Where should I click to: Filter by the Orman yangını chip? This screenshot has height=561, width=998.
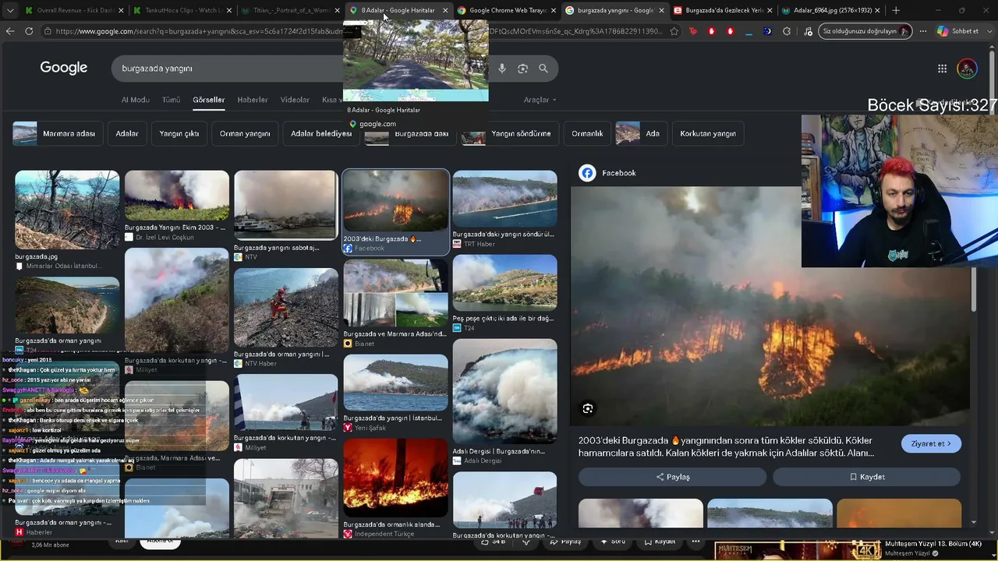coord(245,133)
